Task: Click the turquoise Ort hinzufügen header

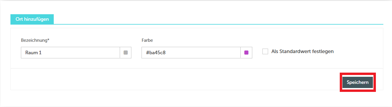Action: pos(33,19)
